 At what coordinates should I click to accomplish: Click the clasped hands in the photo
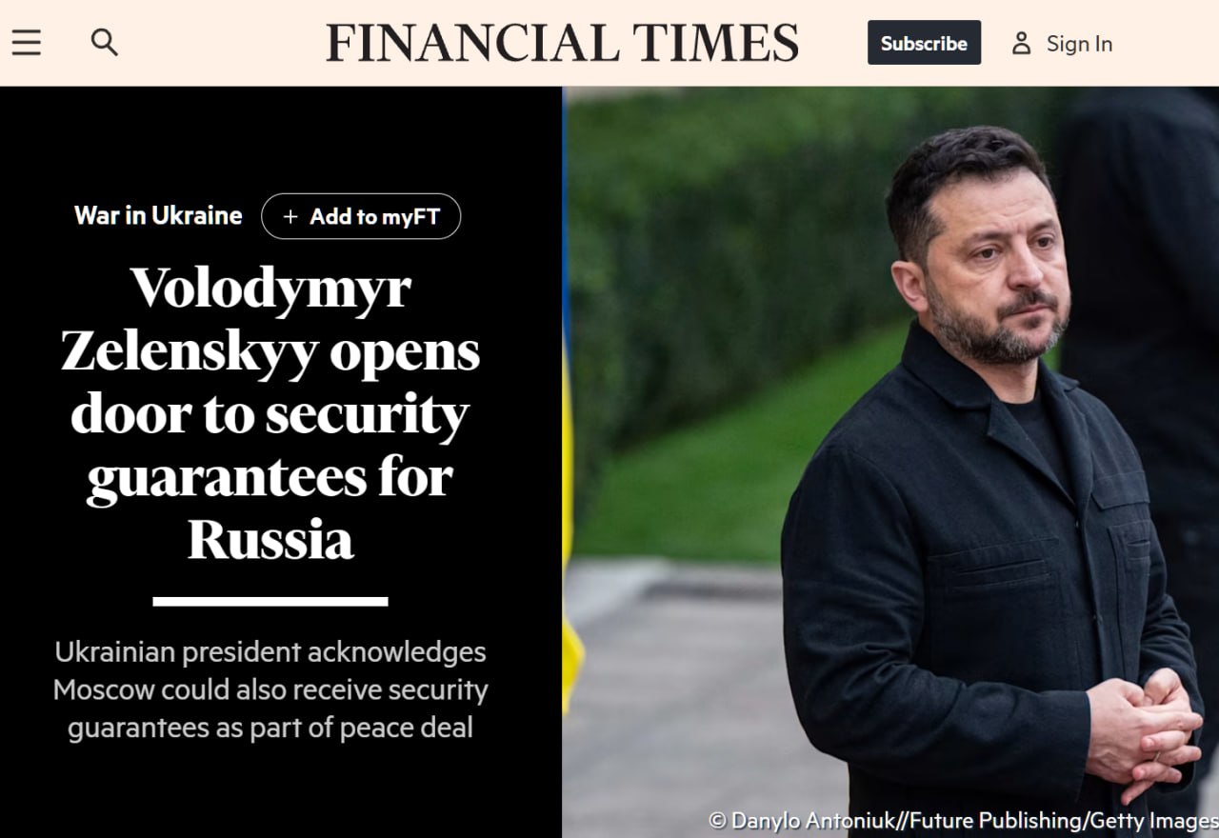coord(1143,733)
